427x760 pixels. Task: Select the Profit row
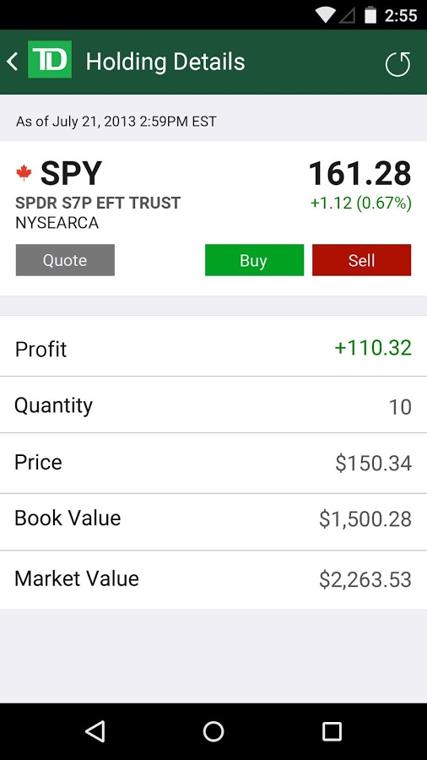click(x=213, y=349)
